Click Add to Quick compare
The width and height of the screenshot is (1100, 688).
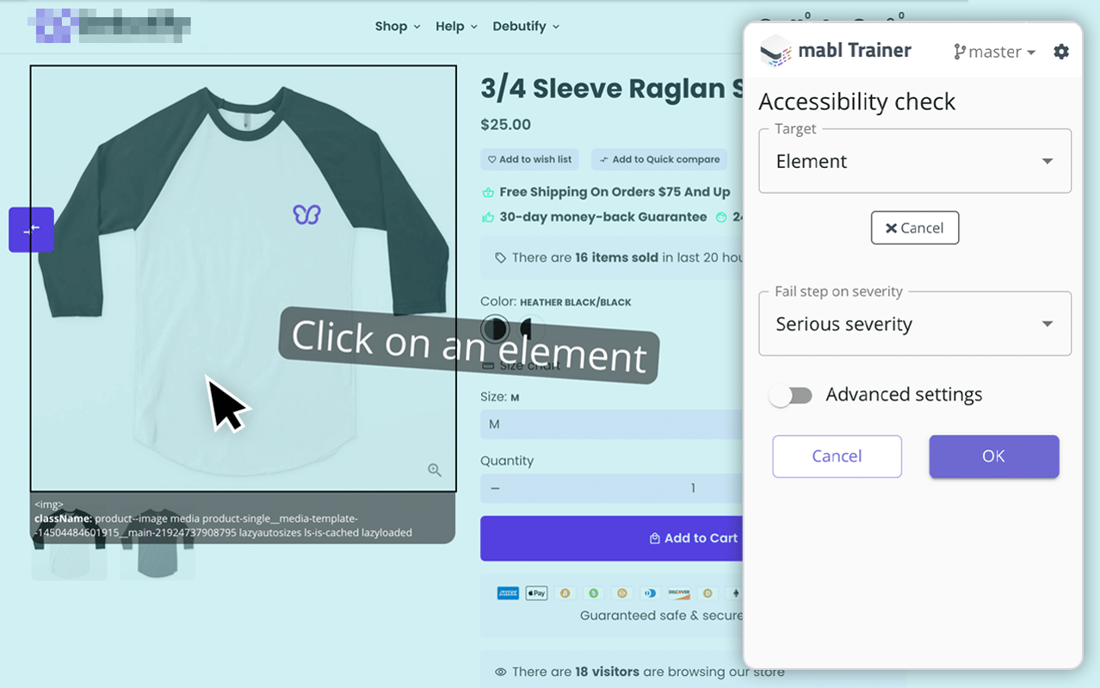tap(659, 159)
